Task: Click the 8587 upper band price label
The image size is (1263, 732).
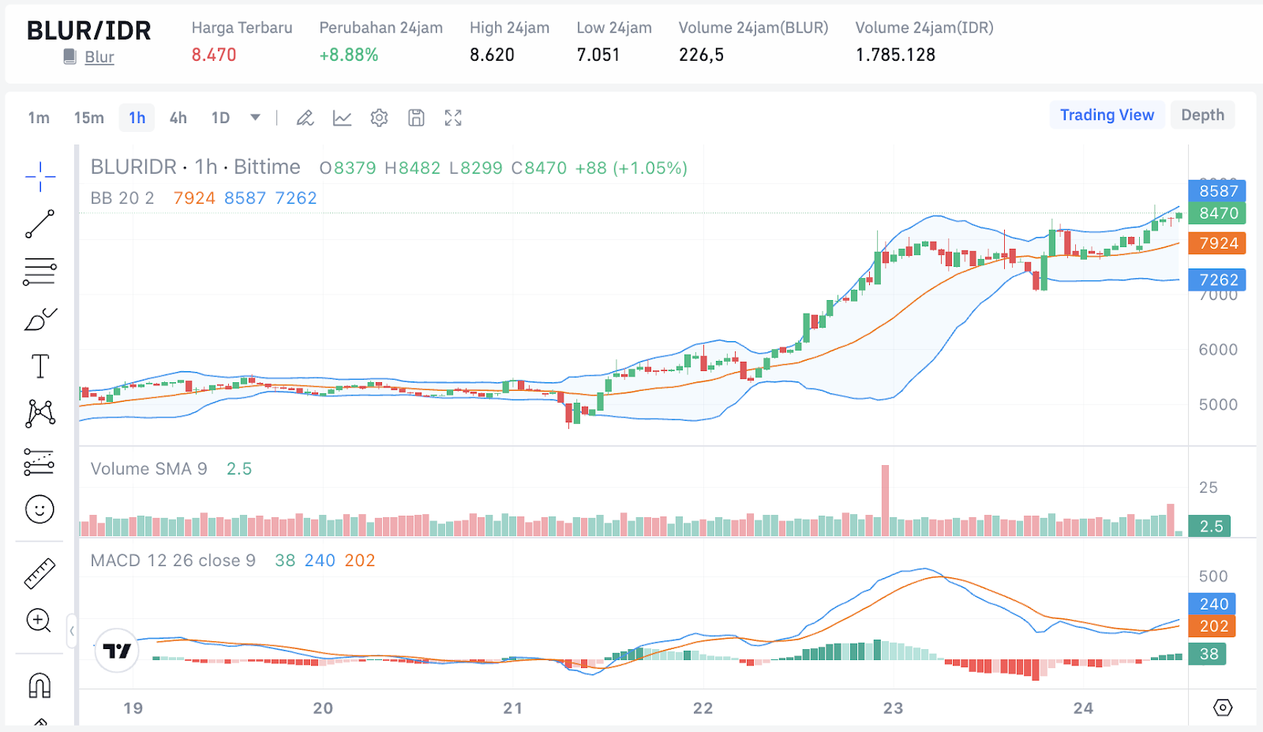Action: click(x=1217, y=191)
